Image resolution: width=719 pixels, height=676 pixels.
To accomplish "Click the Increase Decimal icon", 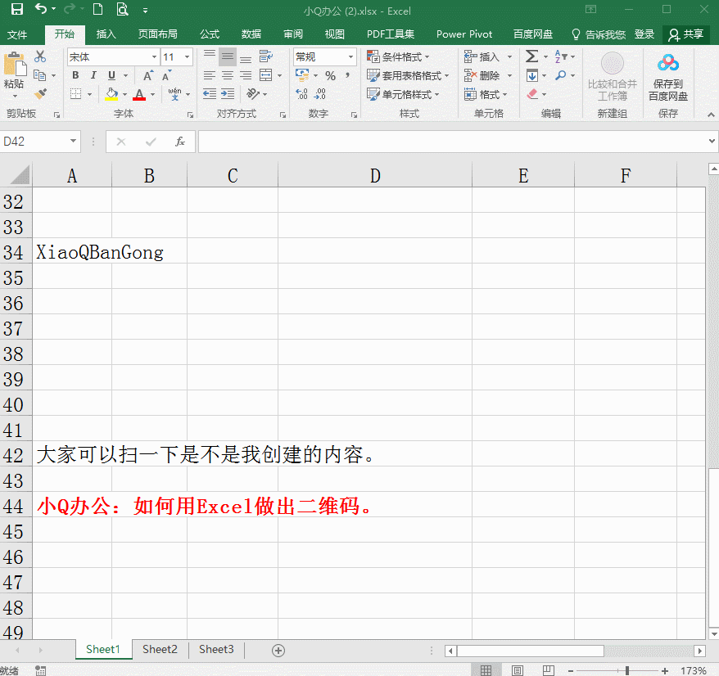I will (301, 94).
